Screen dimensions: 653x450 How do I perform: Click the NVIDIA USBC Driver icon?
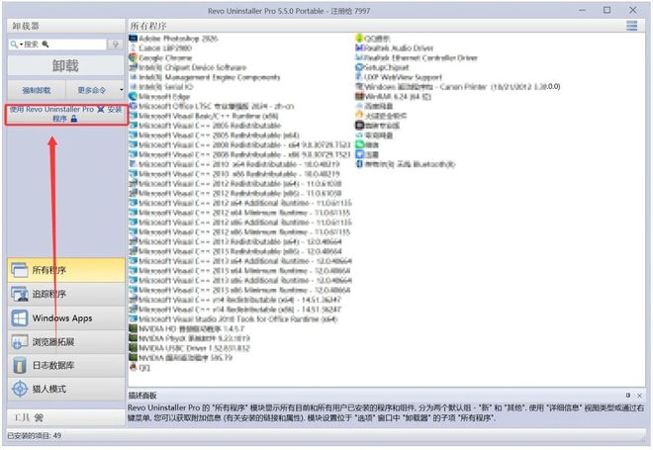pyautogui.click(x=134, y=348)
